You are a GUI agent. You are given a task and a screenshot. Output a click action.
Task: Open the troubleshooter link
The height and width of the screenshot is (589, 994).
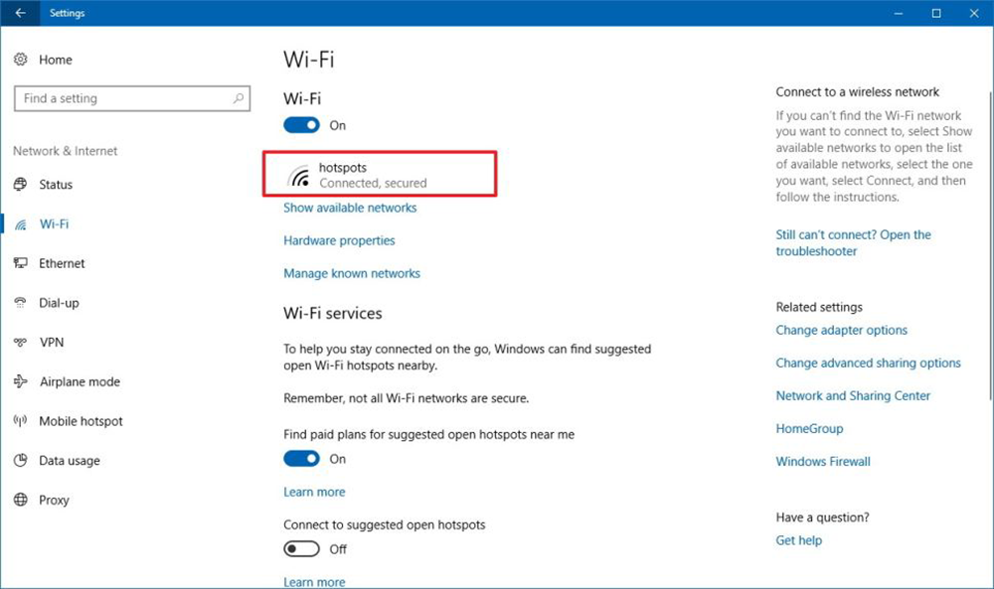click(853, 242)
